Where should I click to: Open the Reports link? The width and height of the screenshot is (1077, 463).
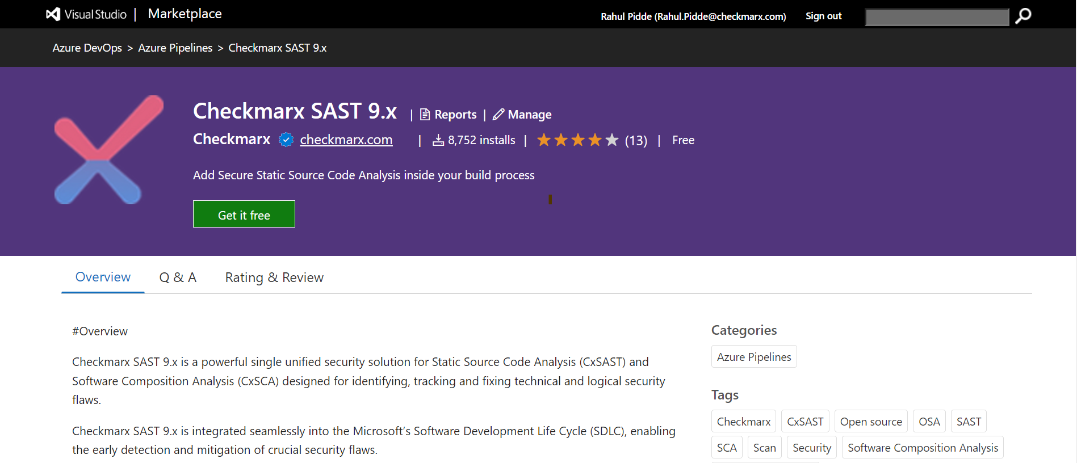pyautogui.click(x=455, y=115)
